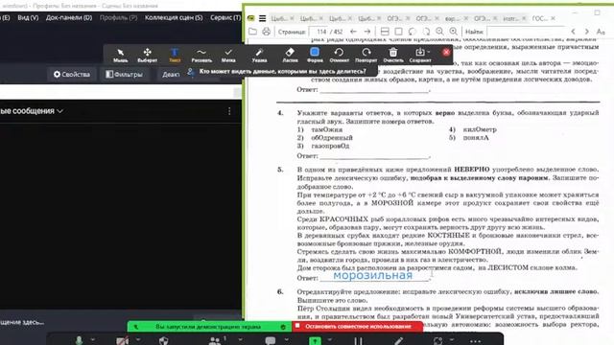Close the ГОС... tab

click(x=553, y=18)
